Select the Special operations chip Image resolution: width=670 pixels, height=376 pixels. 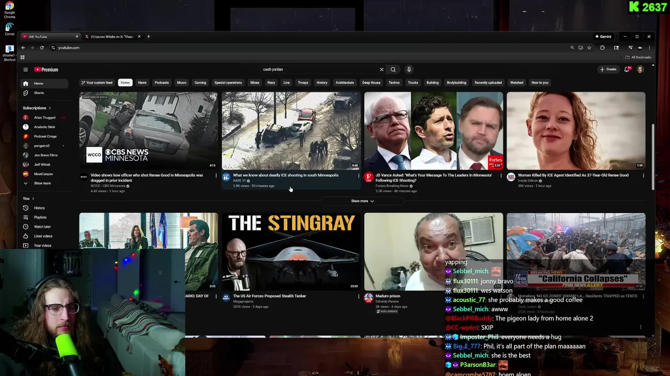point(228,83)
